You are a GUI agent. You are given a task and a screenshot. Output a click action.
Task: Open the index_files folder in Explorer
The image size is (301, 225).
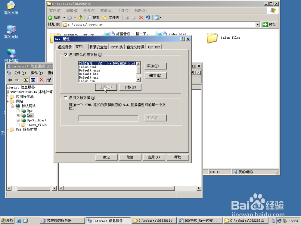click(212, 38)
